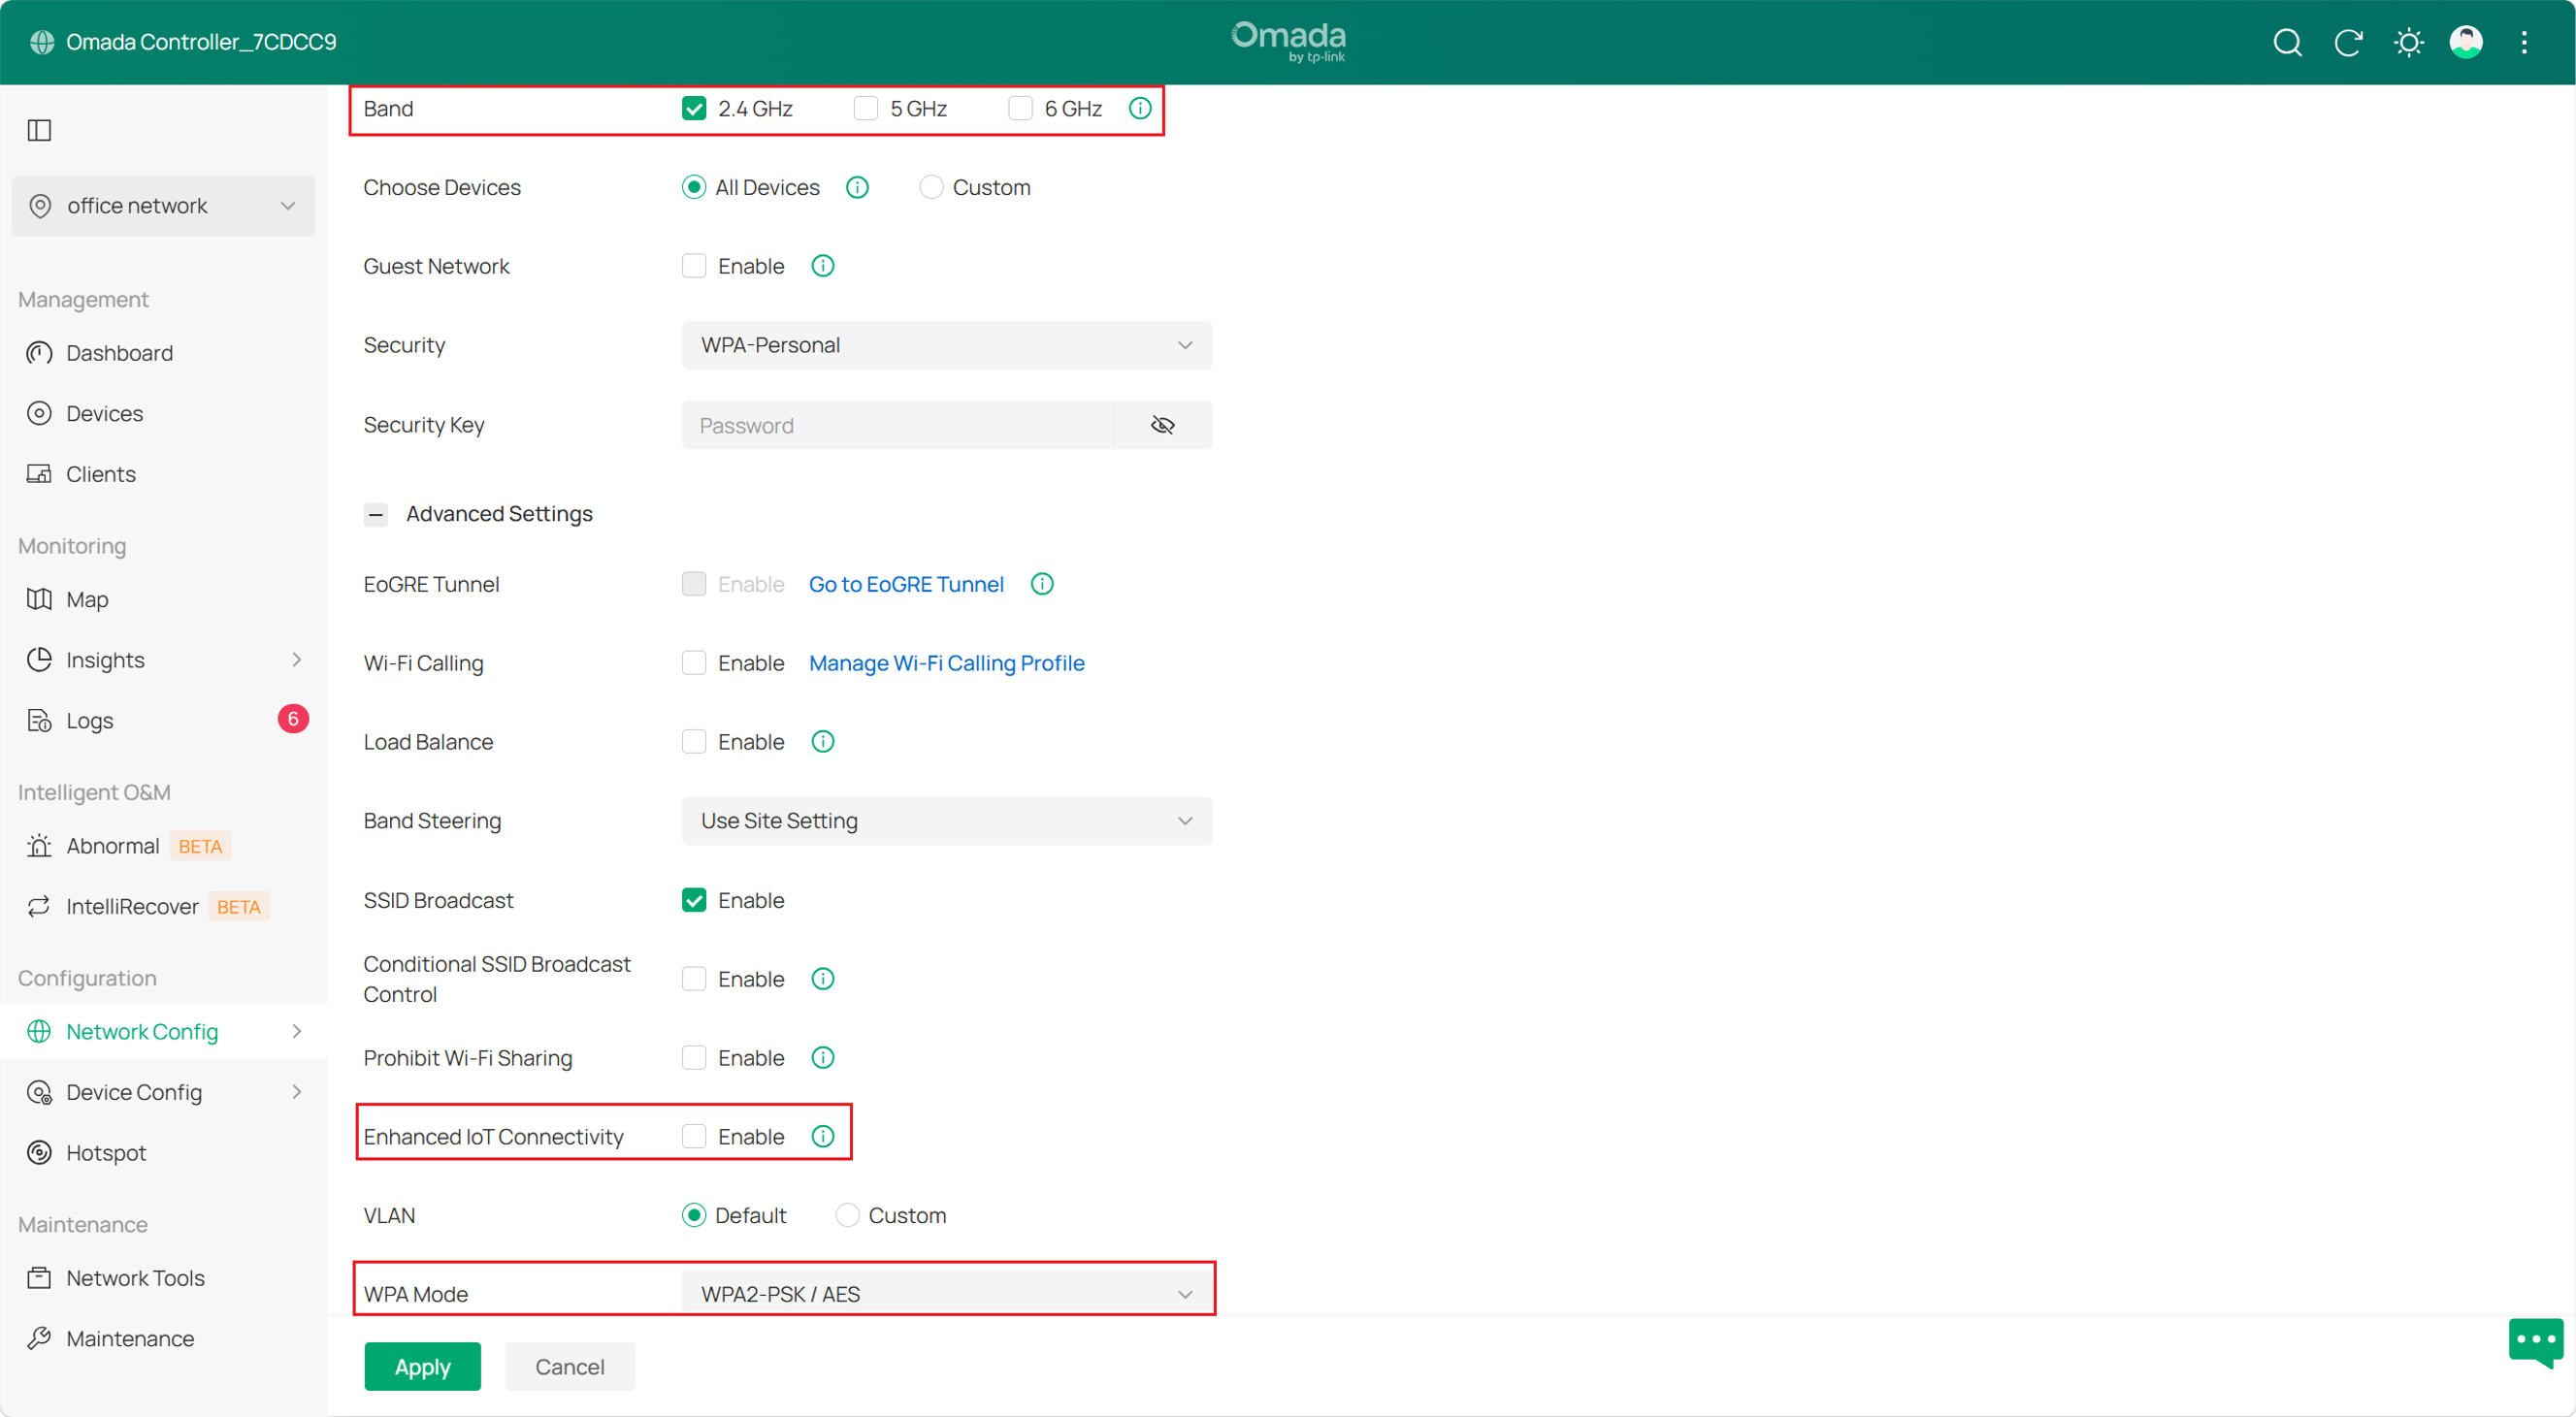Open the WPA Mode dropdown

coord(946,1293)
